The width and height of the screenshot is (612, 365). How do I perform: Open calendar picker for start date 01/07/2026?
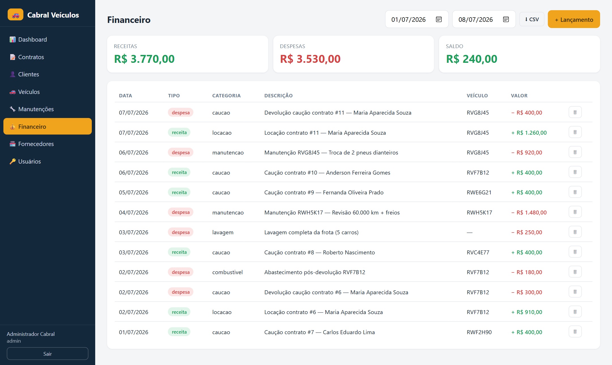coord(439,20)
